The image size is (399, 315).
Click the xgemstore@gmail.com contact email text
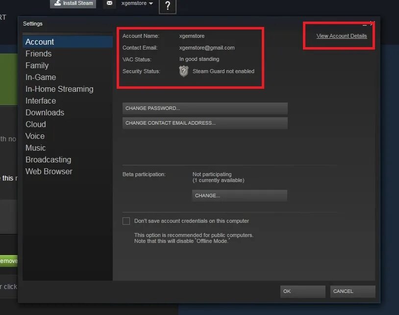207,48
